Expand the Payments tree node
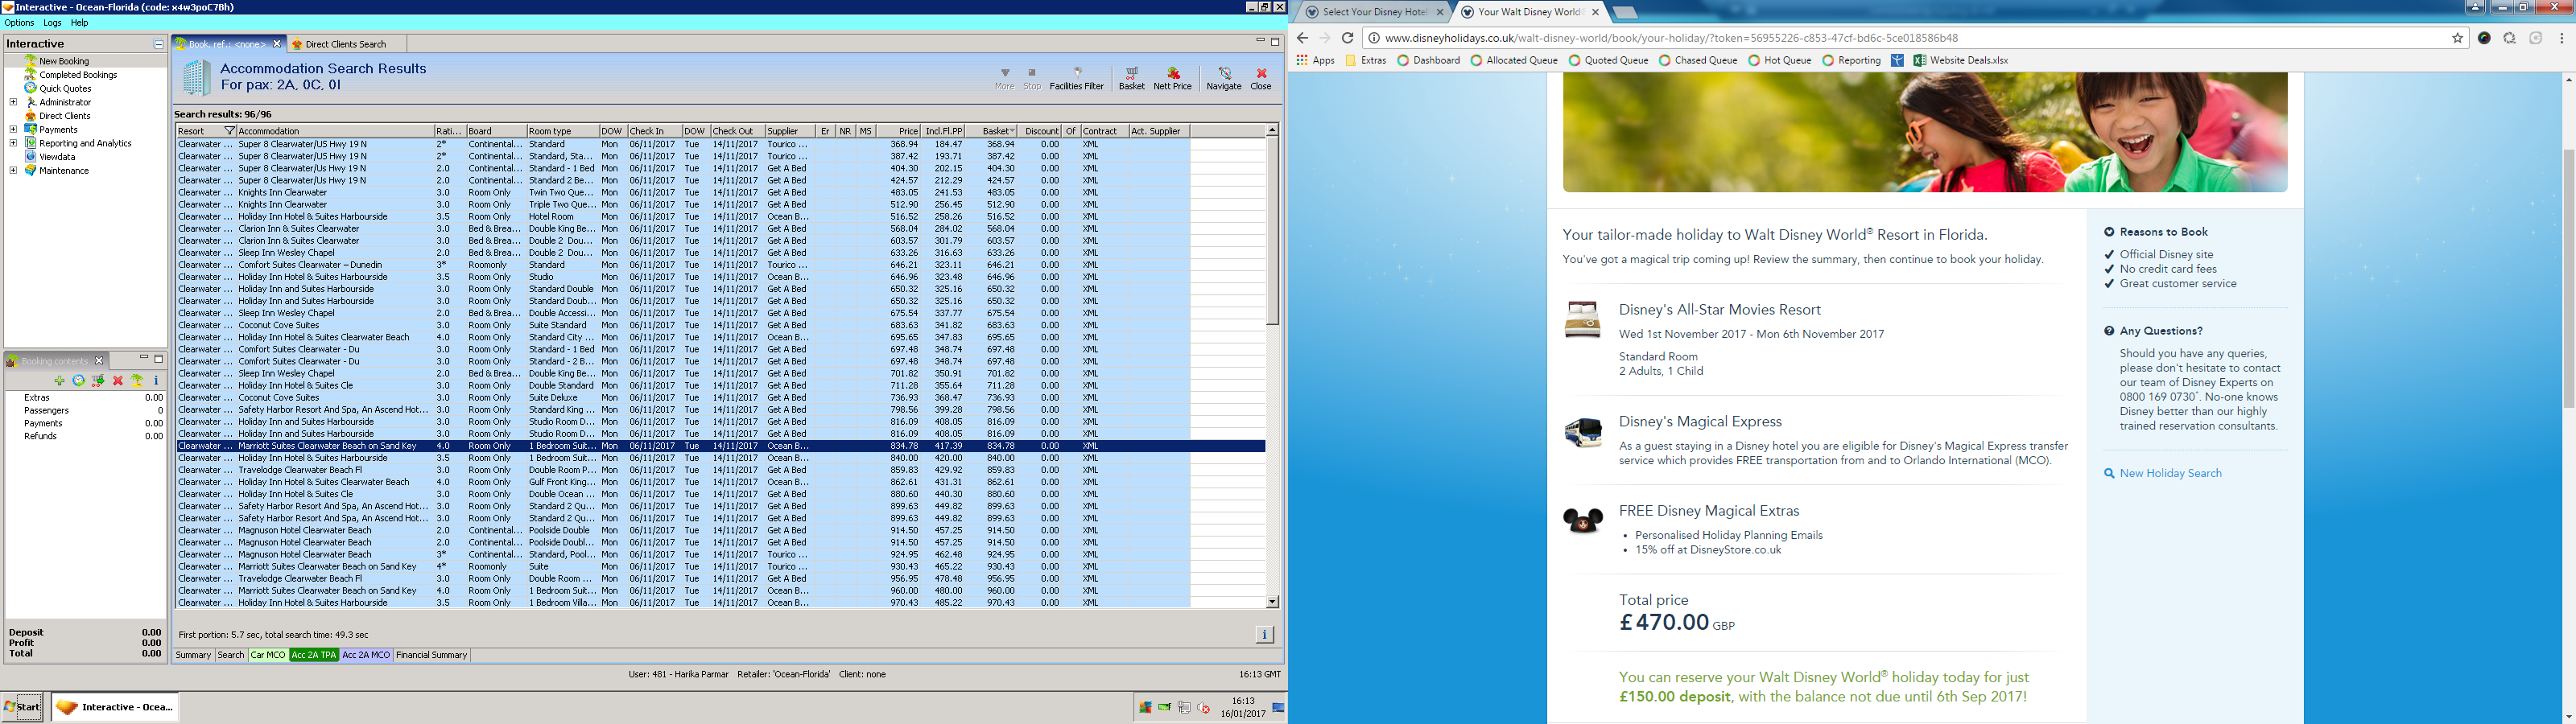Image resolution: width=2576 pixels, height=724 pixels. point(13,129)
